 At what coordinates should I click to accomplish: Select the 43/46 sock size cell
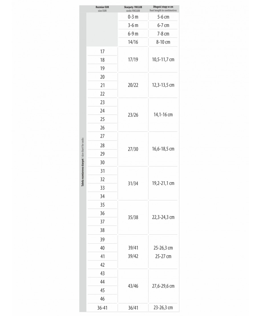point(133,286)
